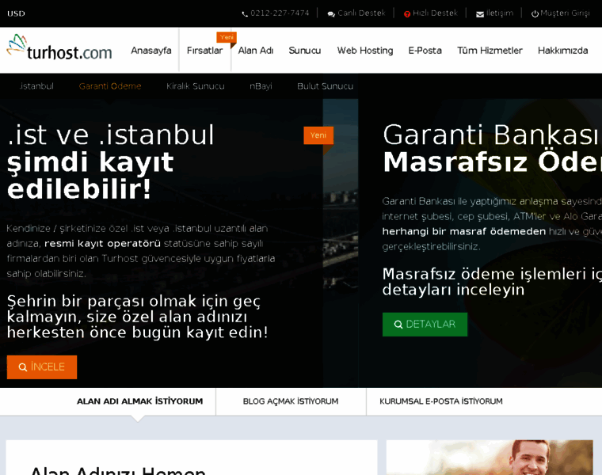Click the green DETAYLAR button
This screenshot has height=475, width=602.
[425, 325]
